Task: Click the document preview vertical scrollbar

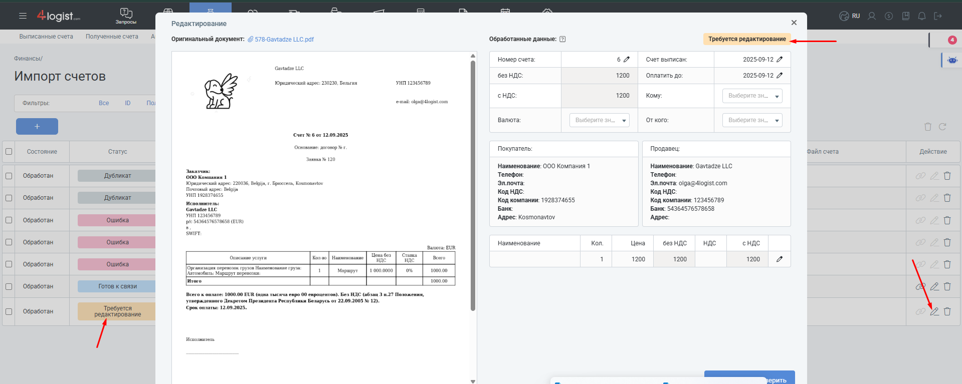Action: [473, 185]
